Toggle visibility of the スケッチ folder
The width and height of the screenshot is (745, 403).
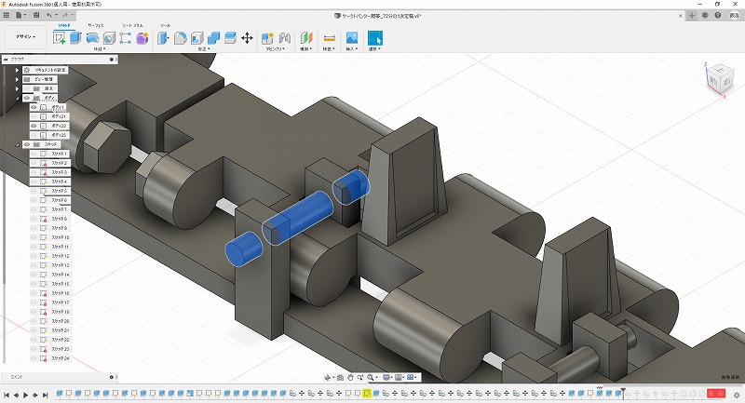tap(25, 144)
